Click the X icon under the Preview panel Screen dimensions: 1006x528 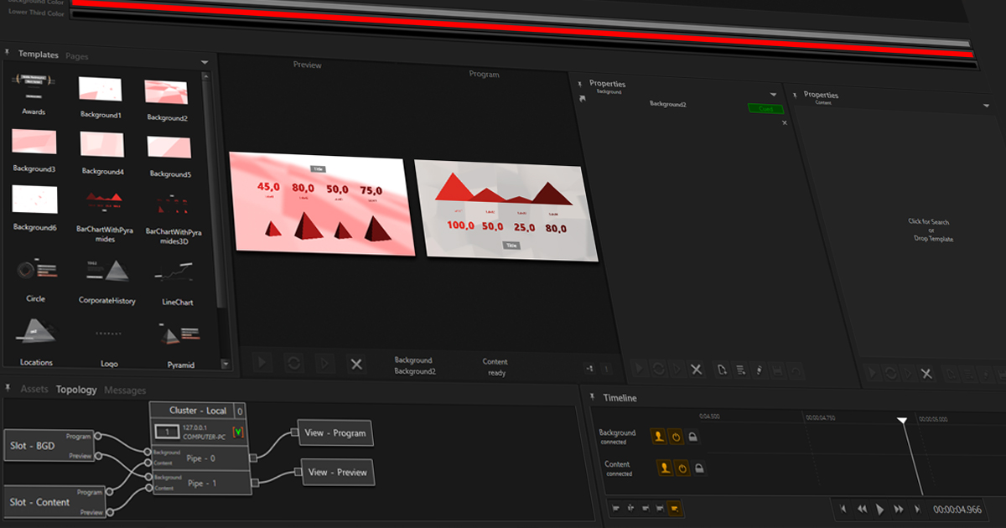(x=356, y=363)
